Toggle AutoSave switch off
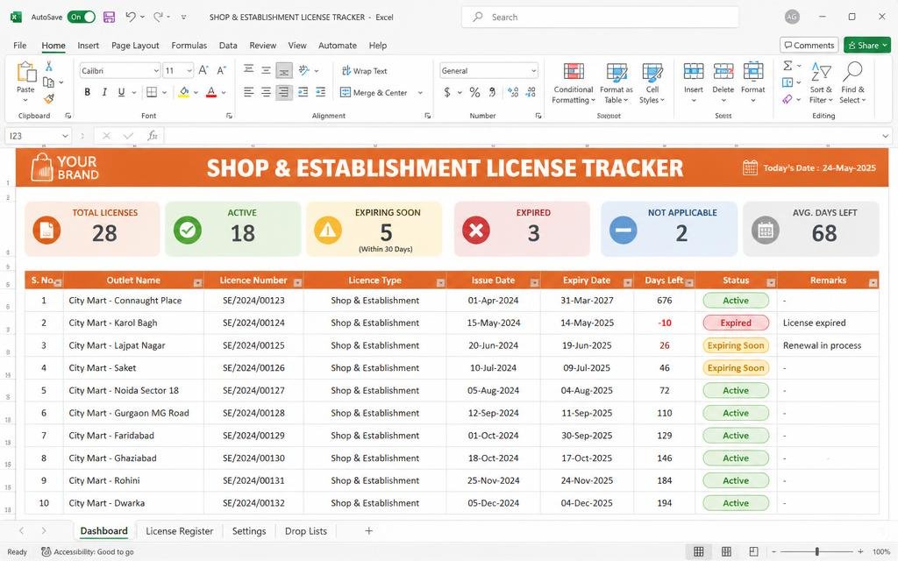 click(x=82, y=18)
